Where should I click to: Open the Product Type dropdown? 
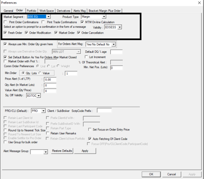coord(104,17)
